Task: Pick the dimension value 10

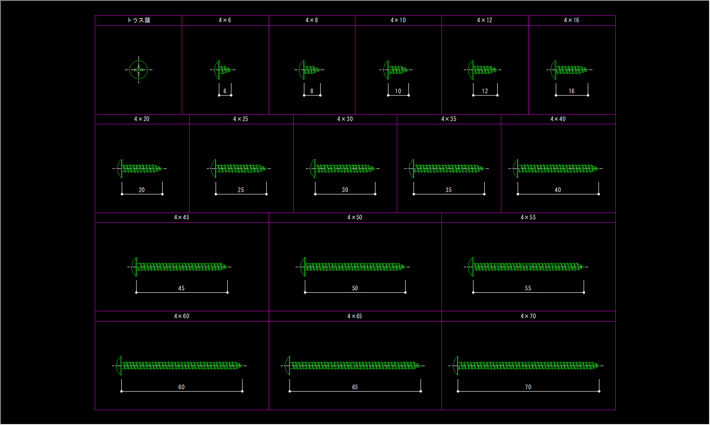Action: 398,91
